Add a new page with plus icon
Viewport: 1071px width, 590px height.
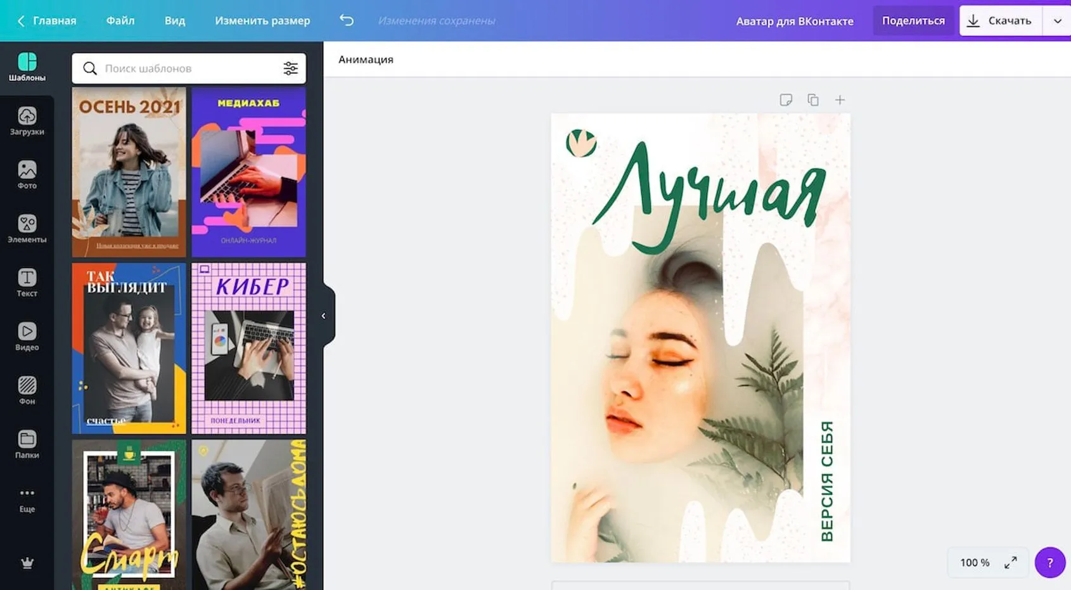[x=840, y=100]
